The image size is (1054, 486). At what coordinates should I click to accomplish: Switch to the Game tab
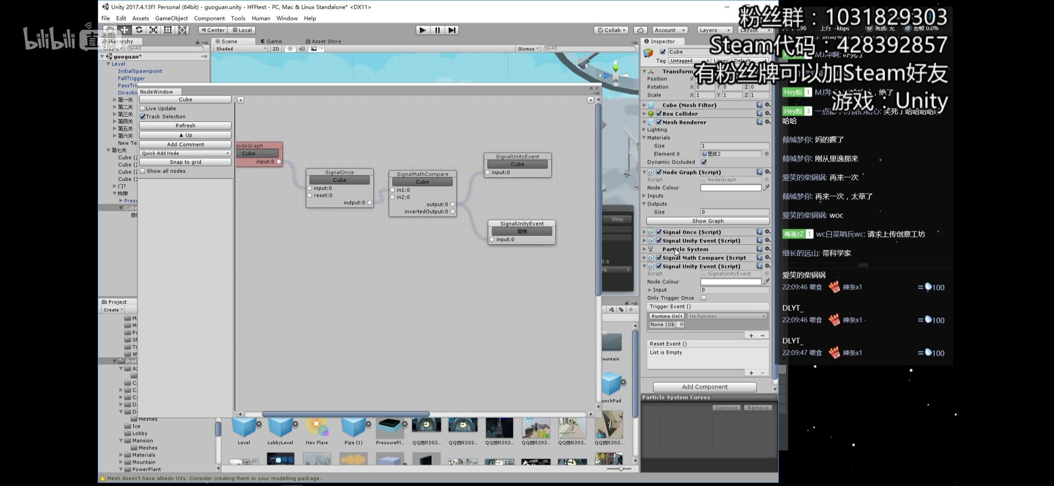pos(271,41)
